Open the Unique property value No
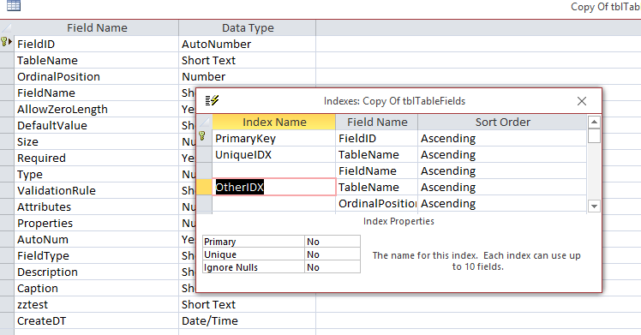 coord(332,254)
